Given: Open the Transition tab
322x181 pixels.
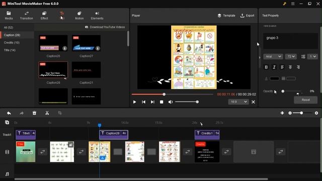Looking at the screenshot, I should click(27, 16).
